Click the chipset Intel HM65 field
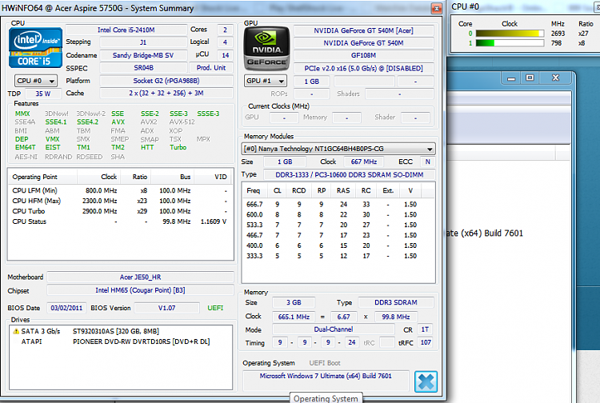 (140, 290)
